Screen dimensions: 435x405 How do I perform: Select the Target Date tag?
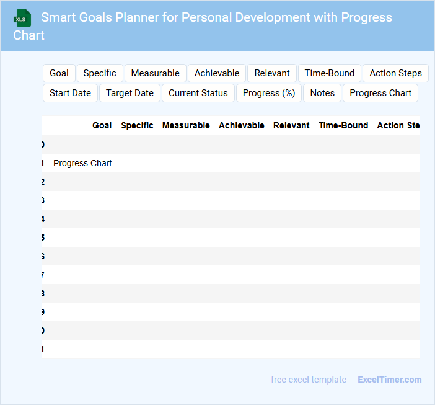130,93
